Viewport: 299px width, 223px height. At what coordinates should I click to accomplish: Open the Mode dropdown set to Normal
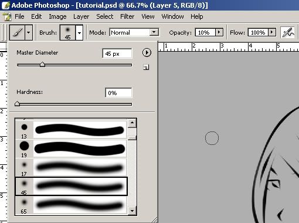[x=134, y=32]
